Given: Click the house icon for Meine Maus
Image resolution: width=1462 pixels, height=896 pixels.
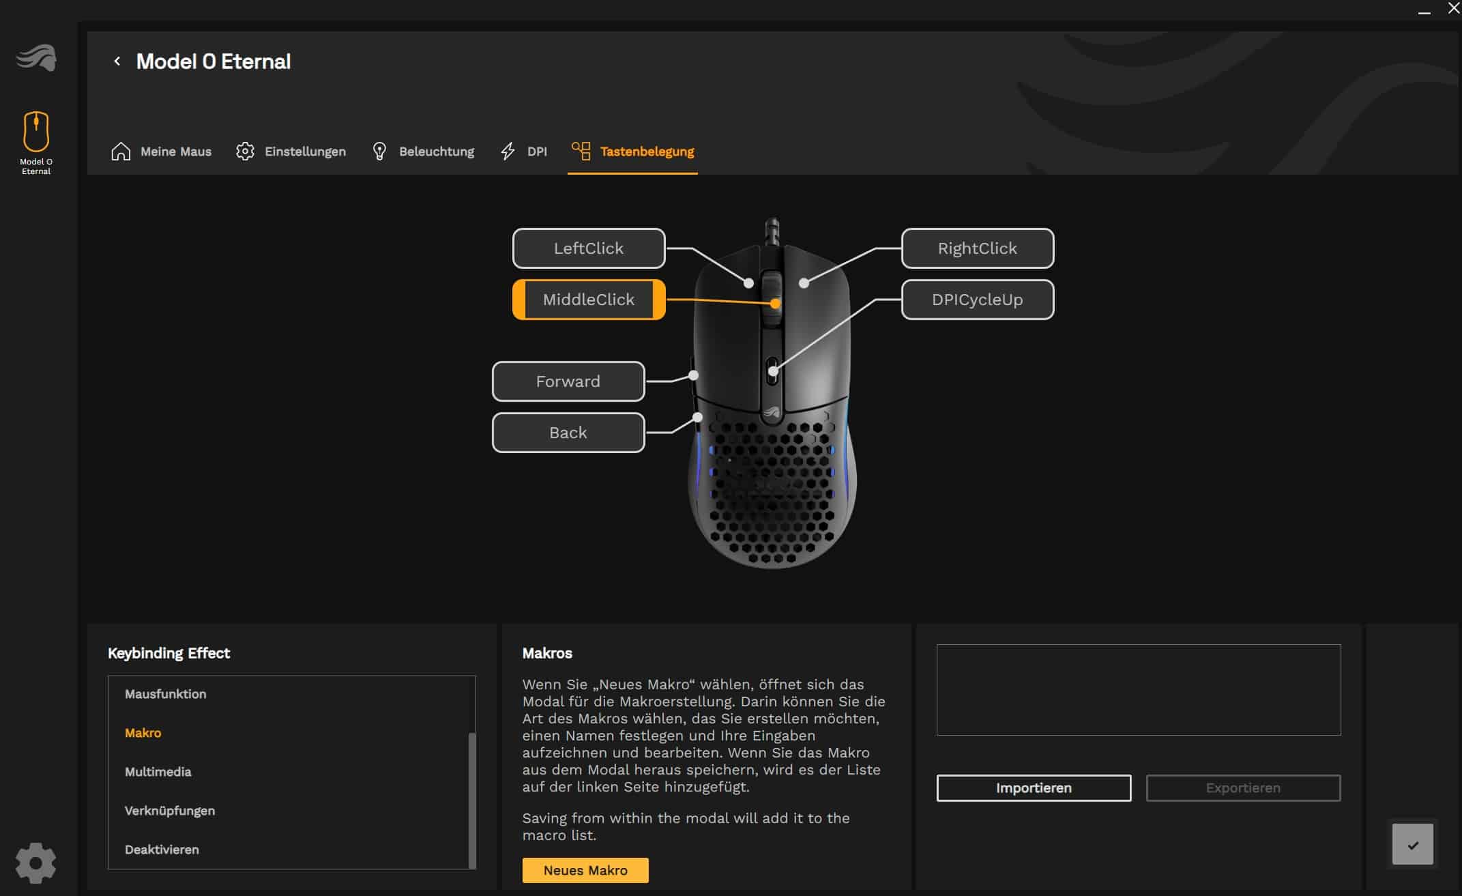Looking at the screenshot, I should 121,151.
